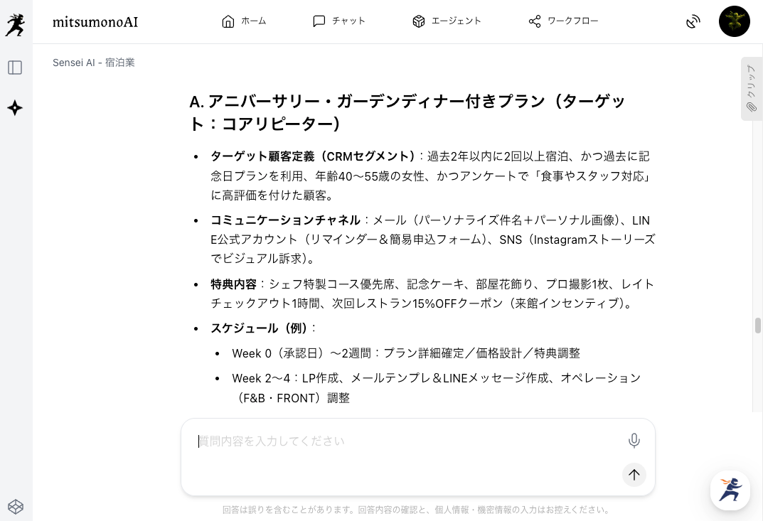
Task: Focus the 質問内容を入力してください input box
Action: (x=405, y=441)
